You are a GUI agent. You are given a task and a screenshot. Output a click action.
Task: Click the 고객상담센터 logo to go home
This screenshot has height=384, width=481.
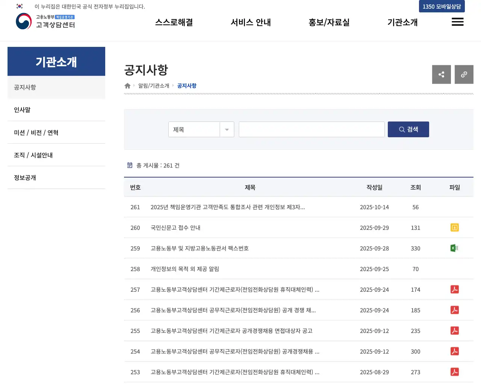45,22
